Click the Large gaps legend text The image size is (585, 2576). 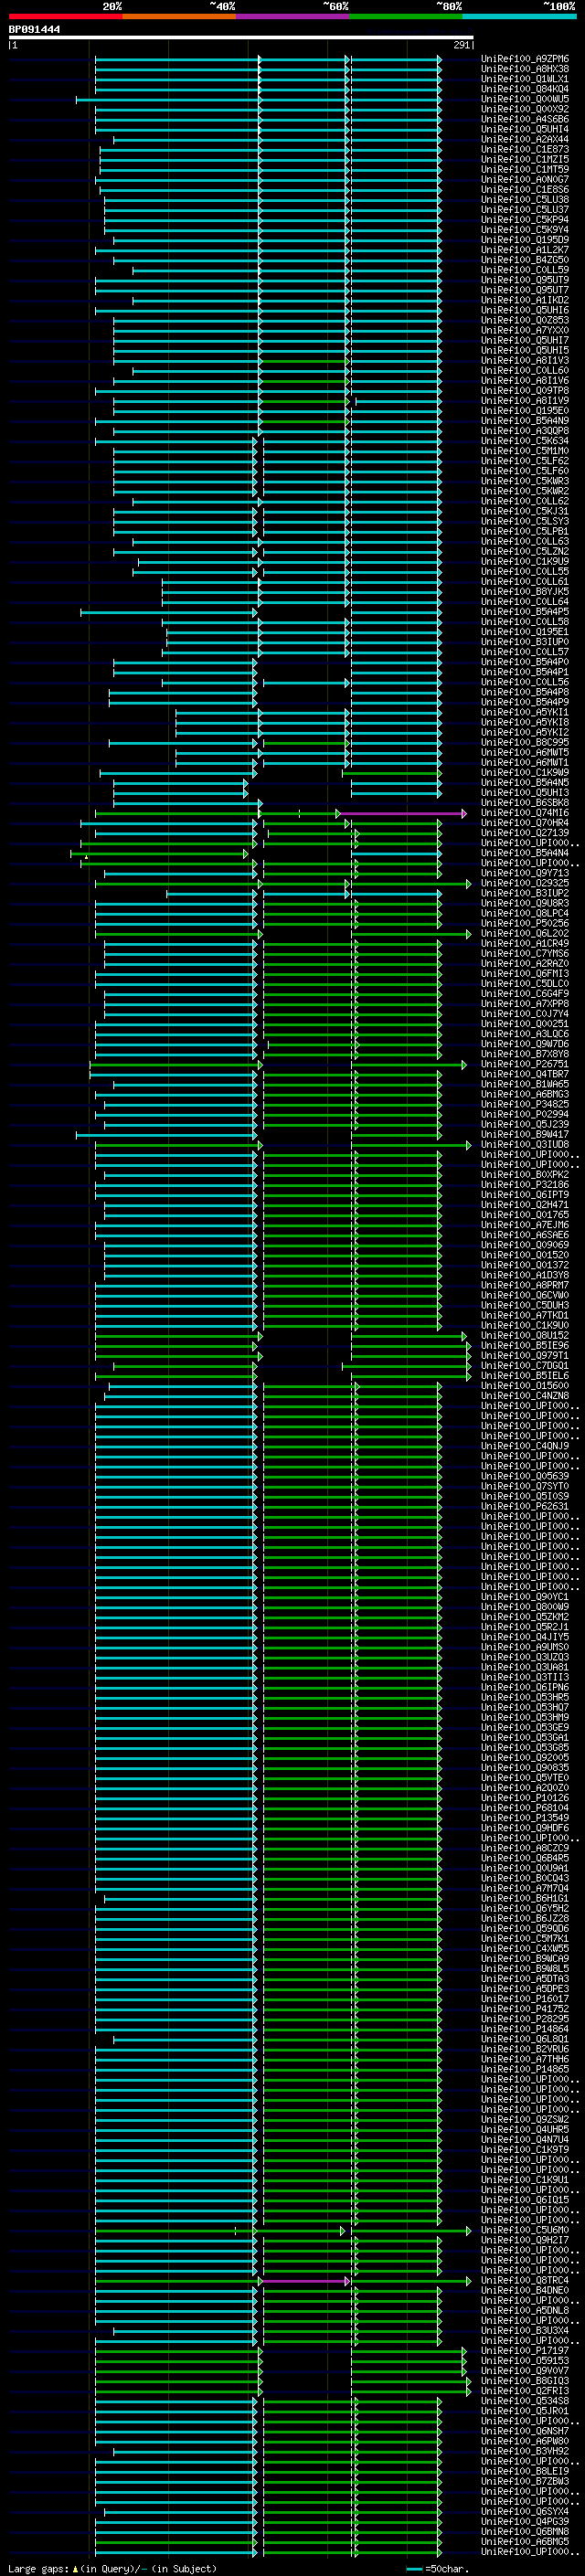(113, 2569)
